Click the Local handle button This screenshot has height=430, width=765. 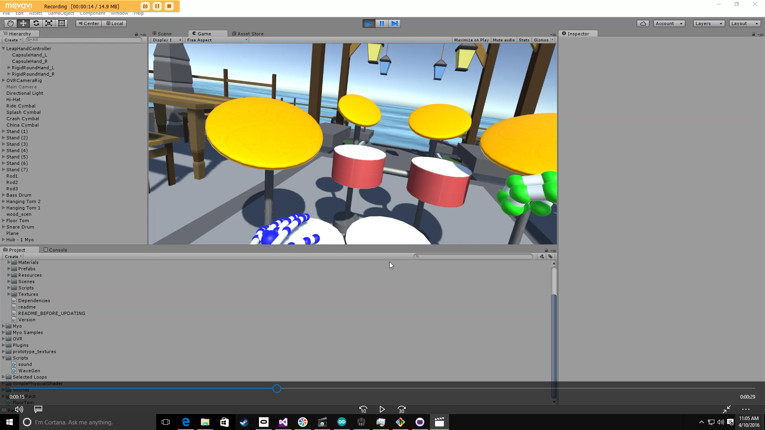[x=114, y=23]
